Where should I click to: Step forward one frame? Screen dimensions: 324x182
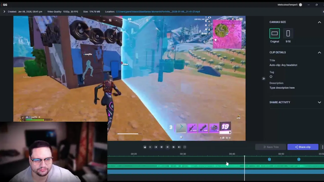173,147
